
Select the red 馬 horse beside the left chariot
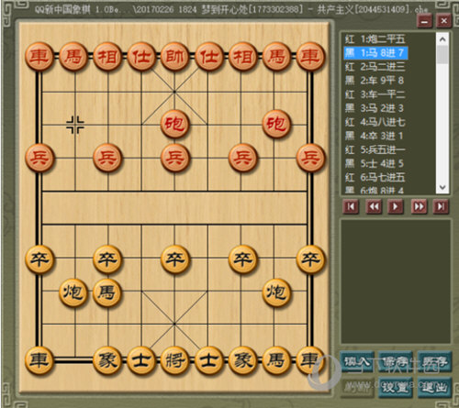tap(73, 57)
